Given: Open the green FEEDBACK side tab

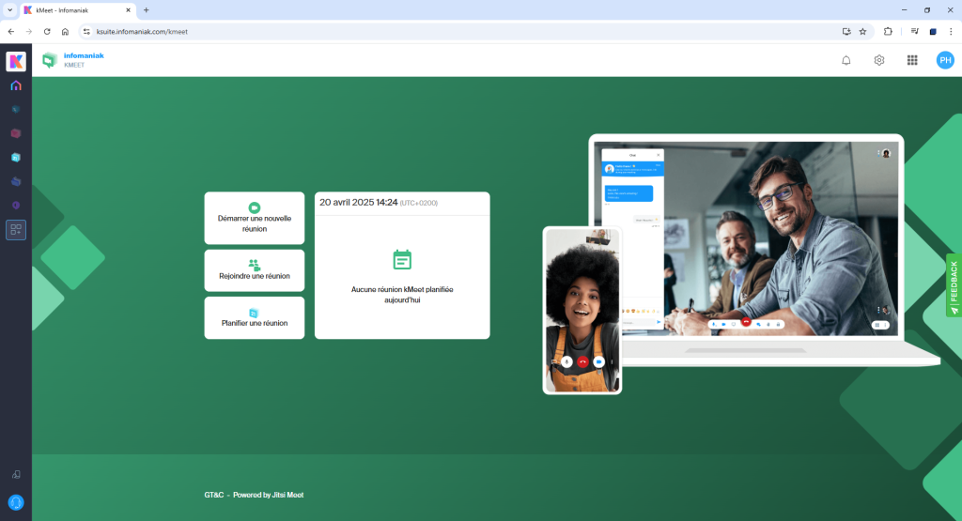Looking at the screenshot, I should [954, 285].
